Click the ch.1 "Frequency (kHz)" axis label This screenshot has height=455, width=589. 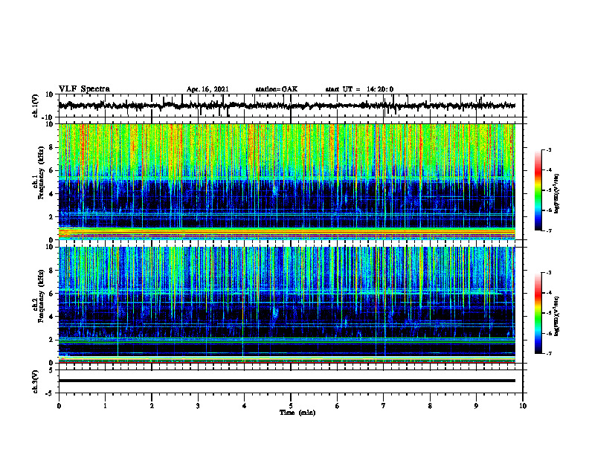(x=41, y=173)
